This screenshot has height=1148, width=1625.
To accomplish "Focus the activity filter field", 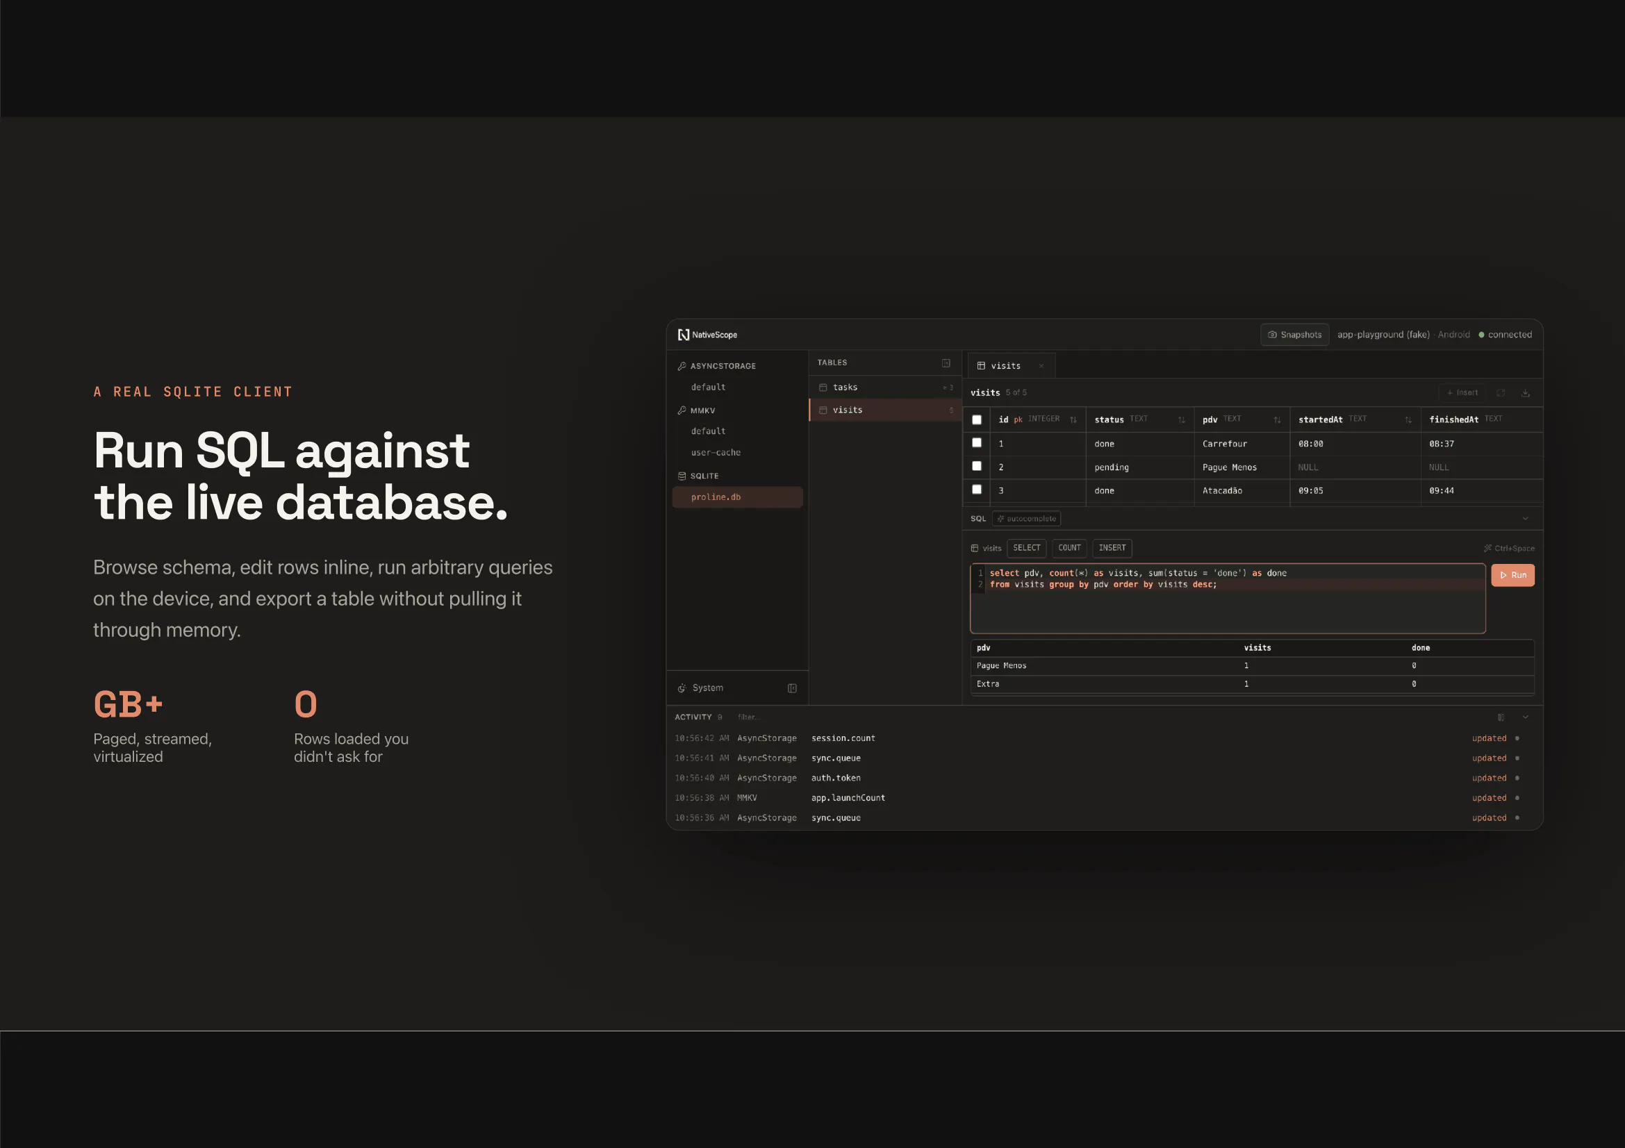I will [749, 717].
